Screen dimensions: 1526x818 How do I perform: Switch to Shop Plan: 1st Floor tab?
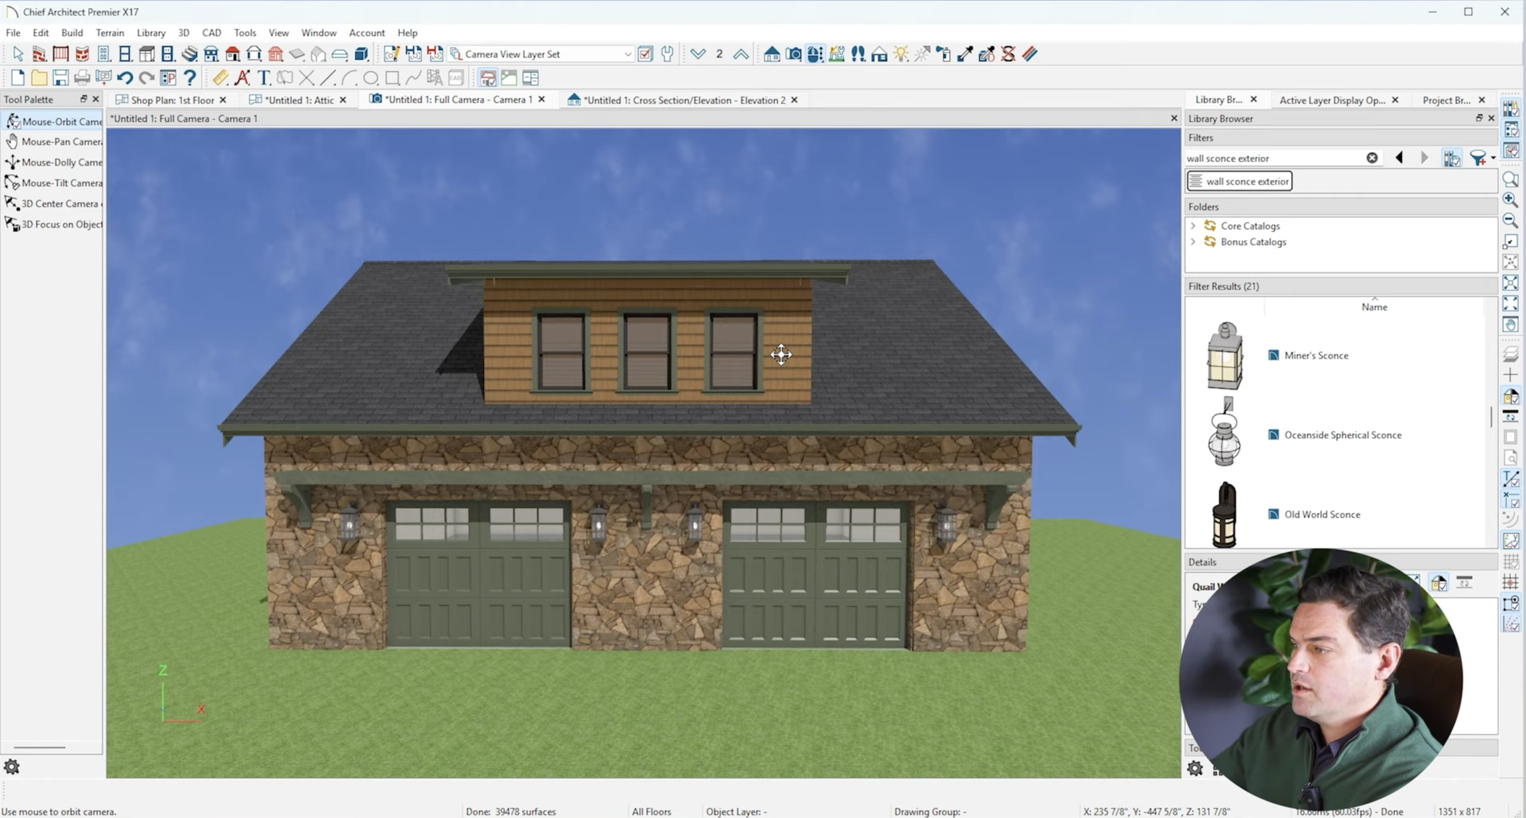coord(172,100)
